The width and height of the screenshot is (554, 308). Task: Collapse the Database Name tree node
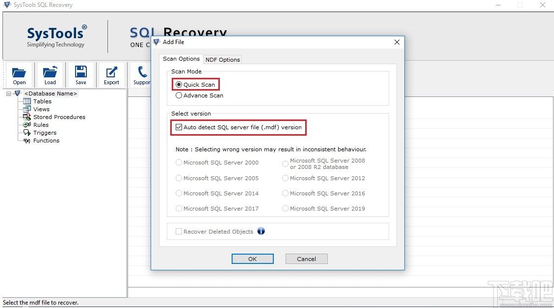(8, 93)
